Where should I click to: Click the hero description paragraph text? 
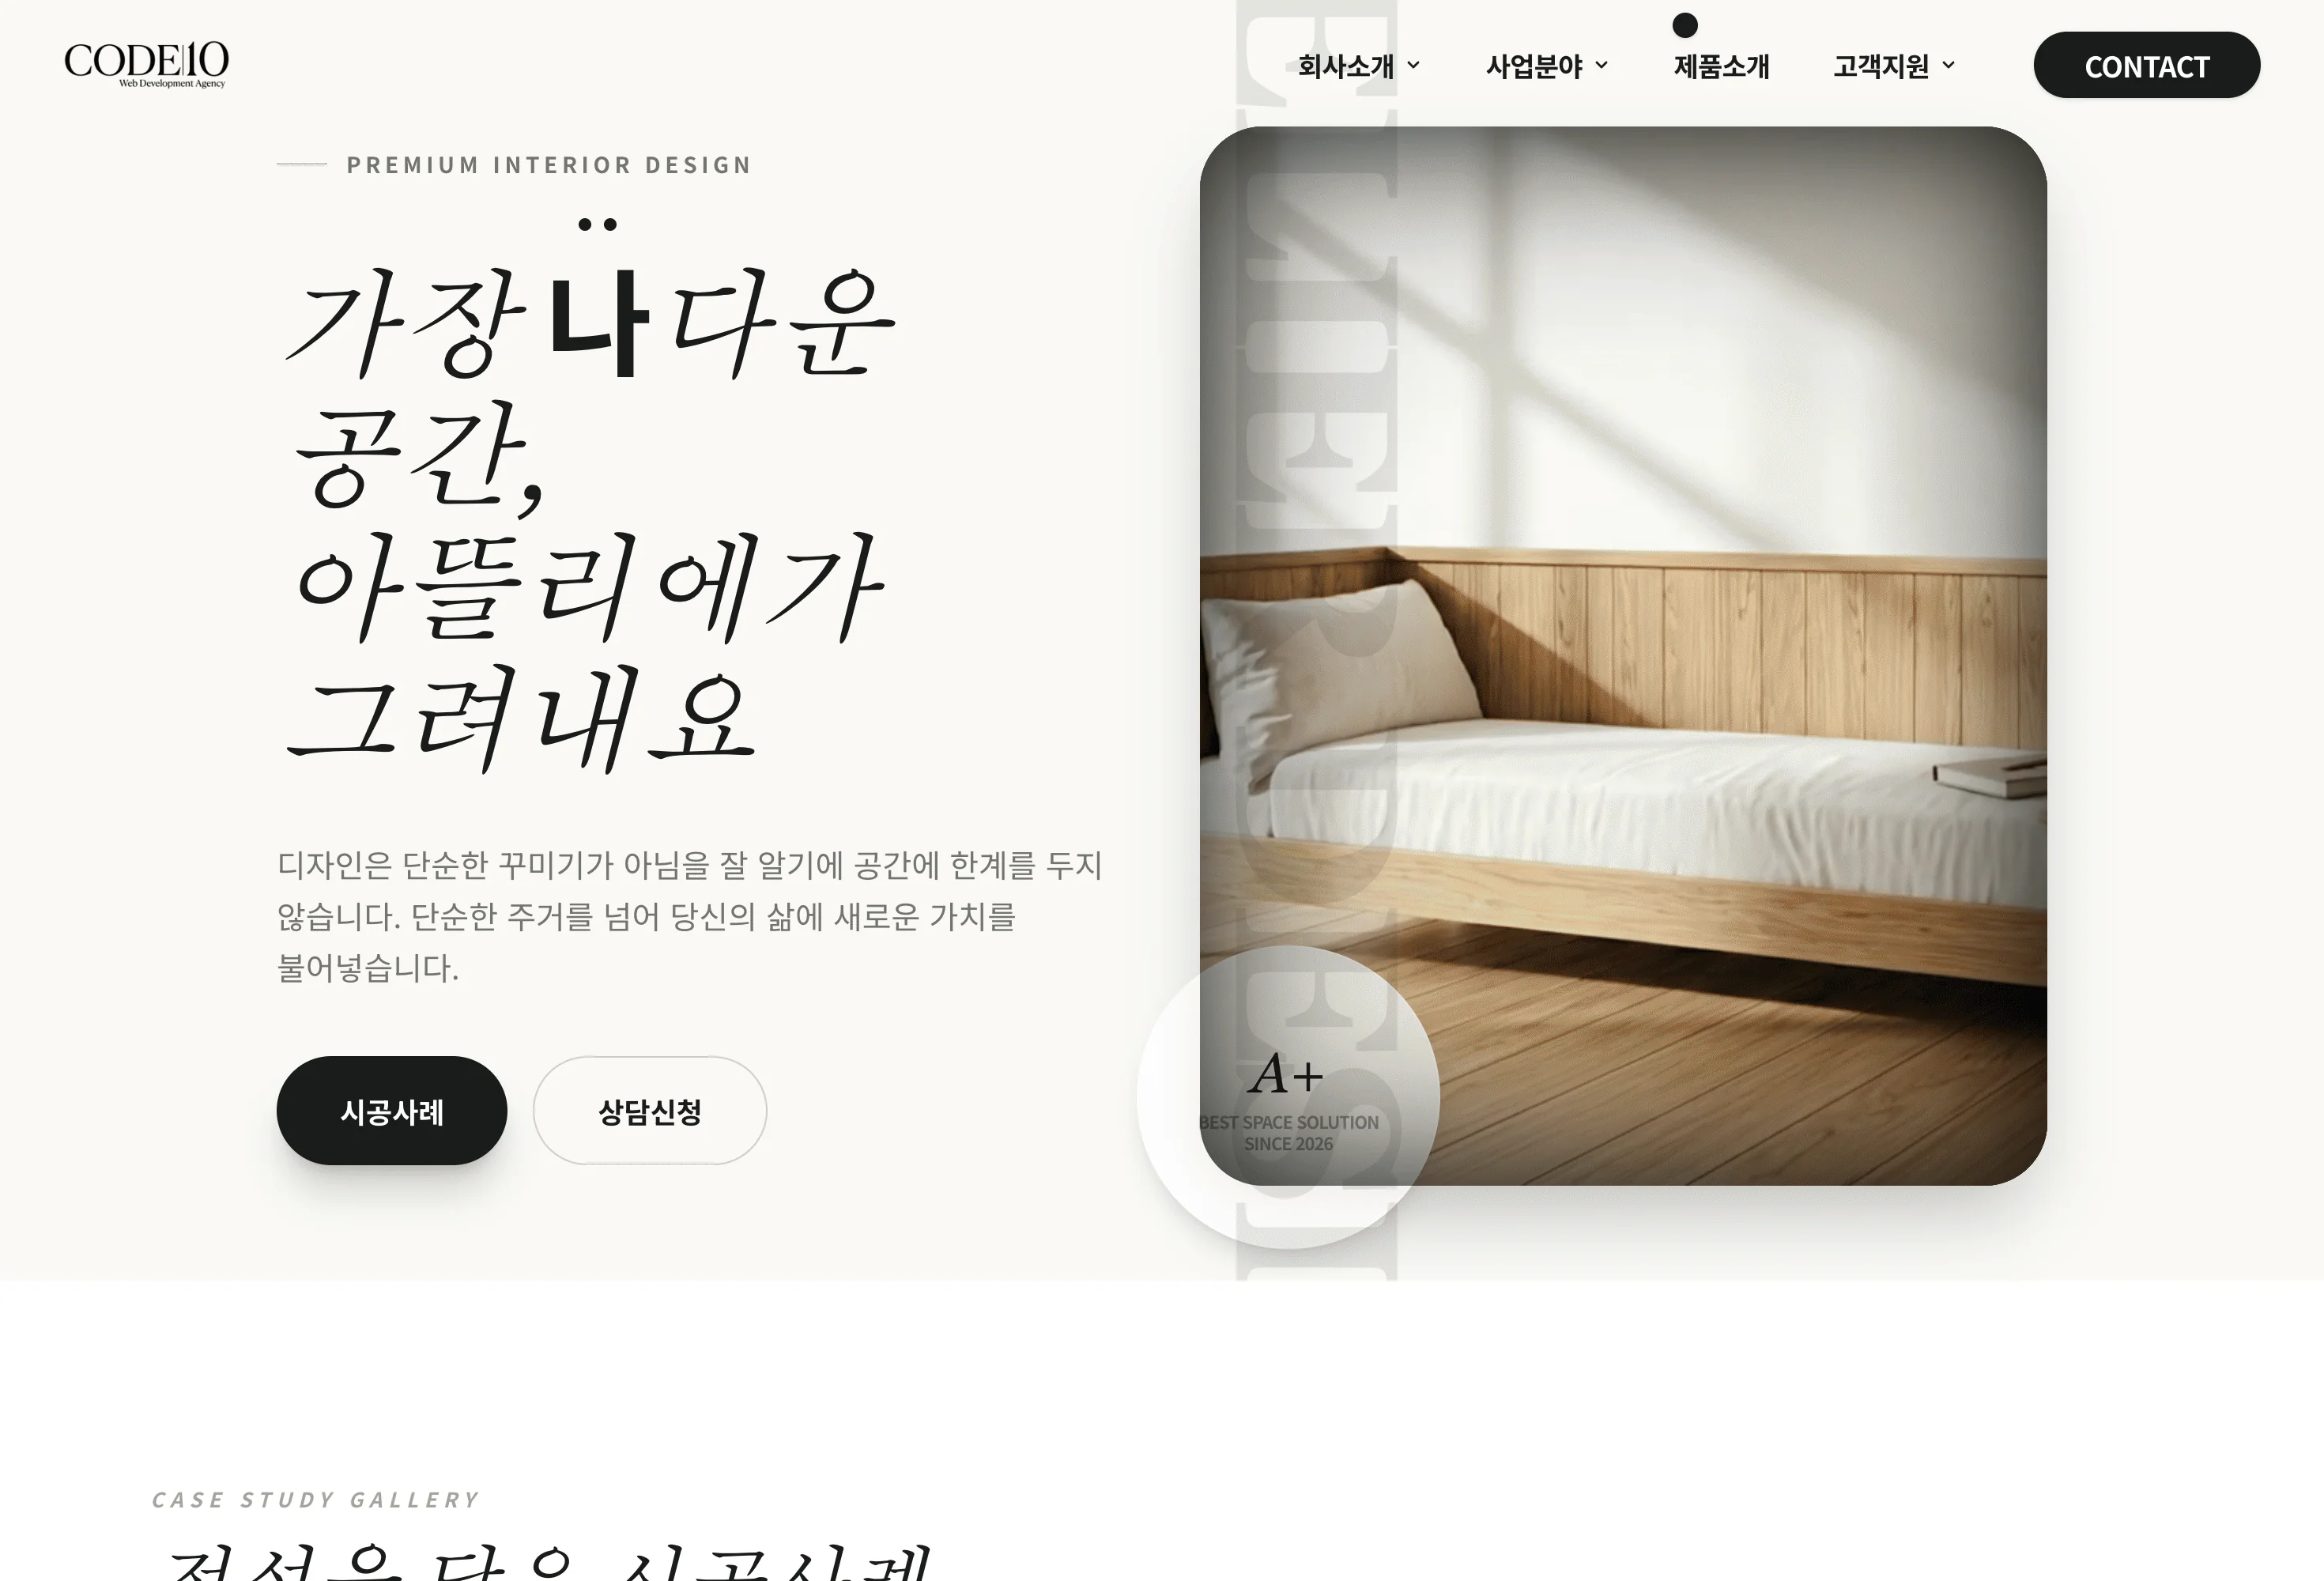690,916
